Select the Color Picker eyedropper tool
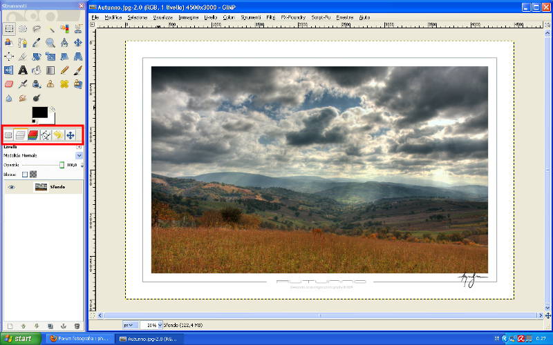 click(37, 43)
